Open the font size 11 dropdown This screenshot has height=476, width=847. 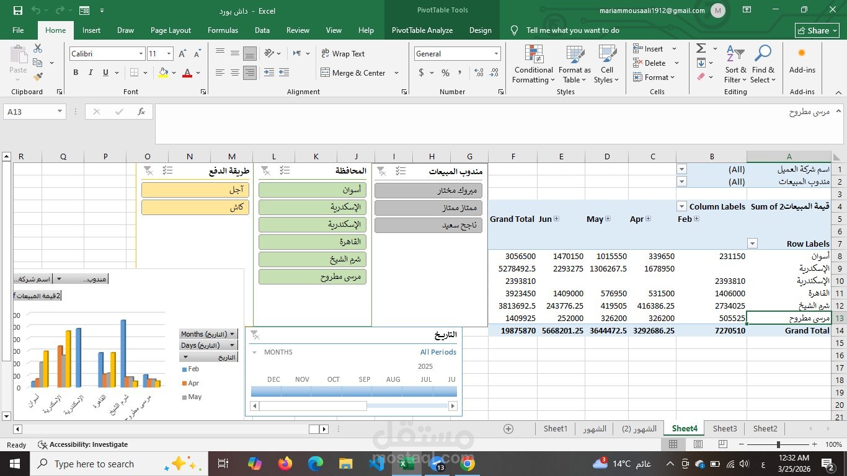pos(169,54)
